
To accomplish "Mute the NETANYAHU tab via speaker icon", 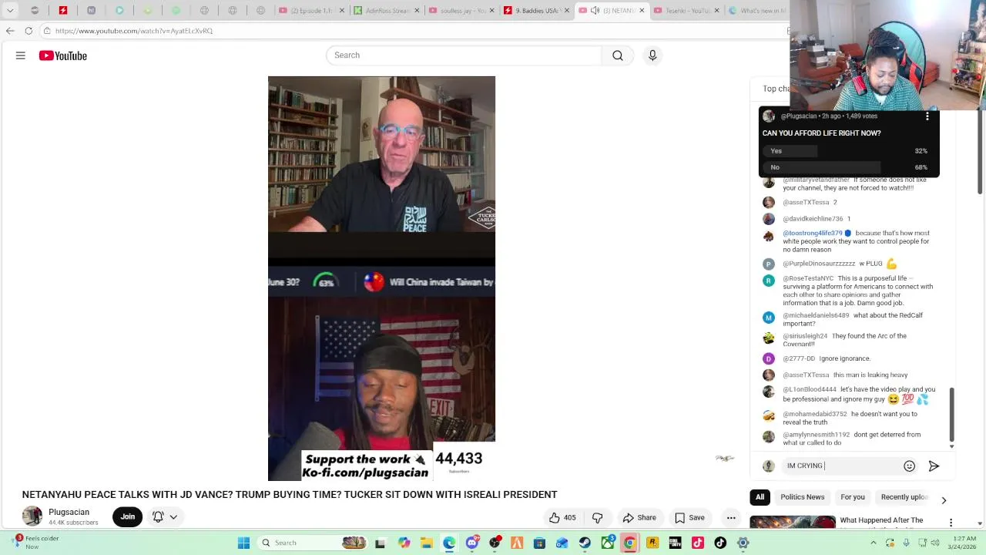I will tap(595, 11).
